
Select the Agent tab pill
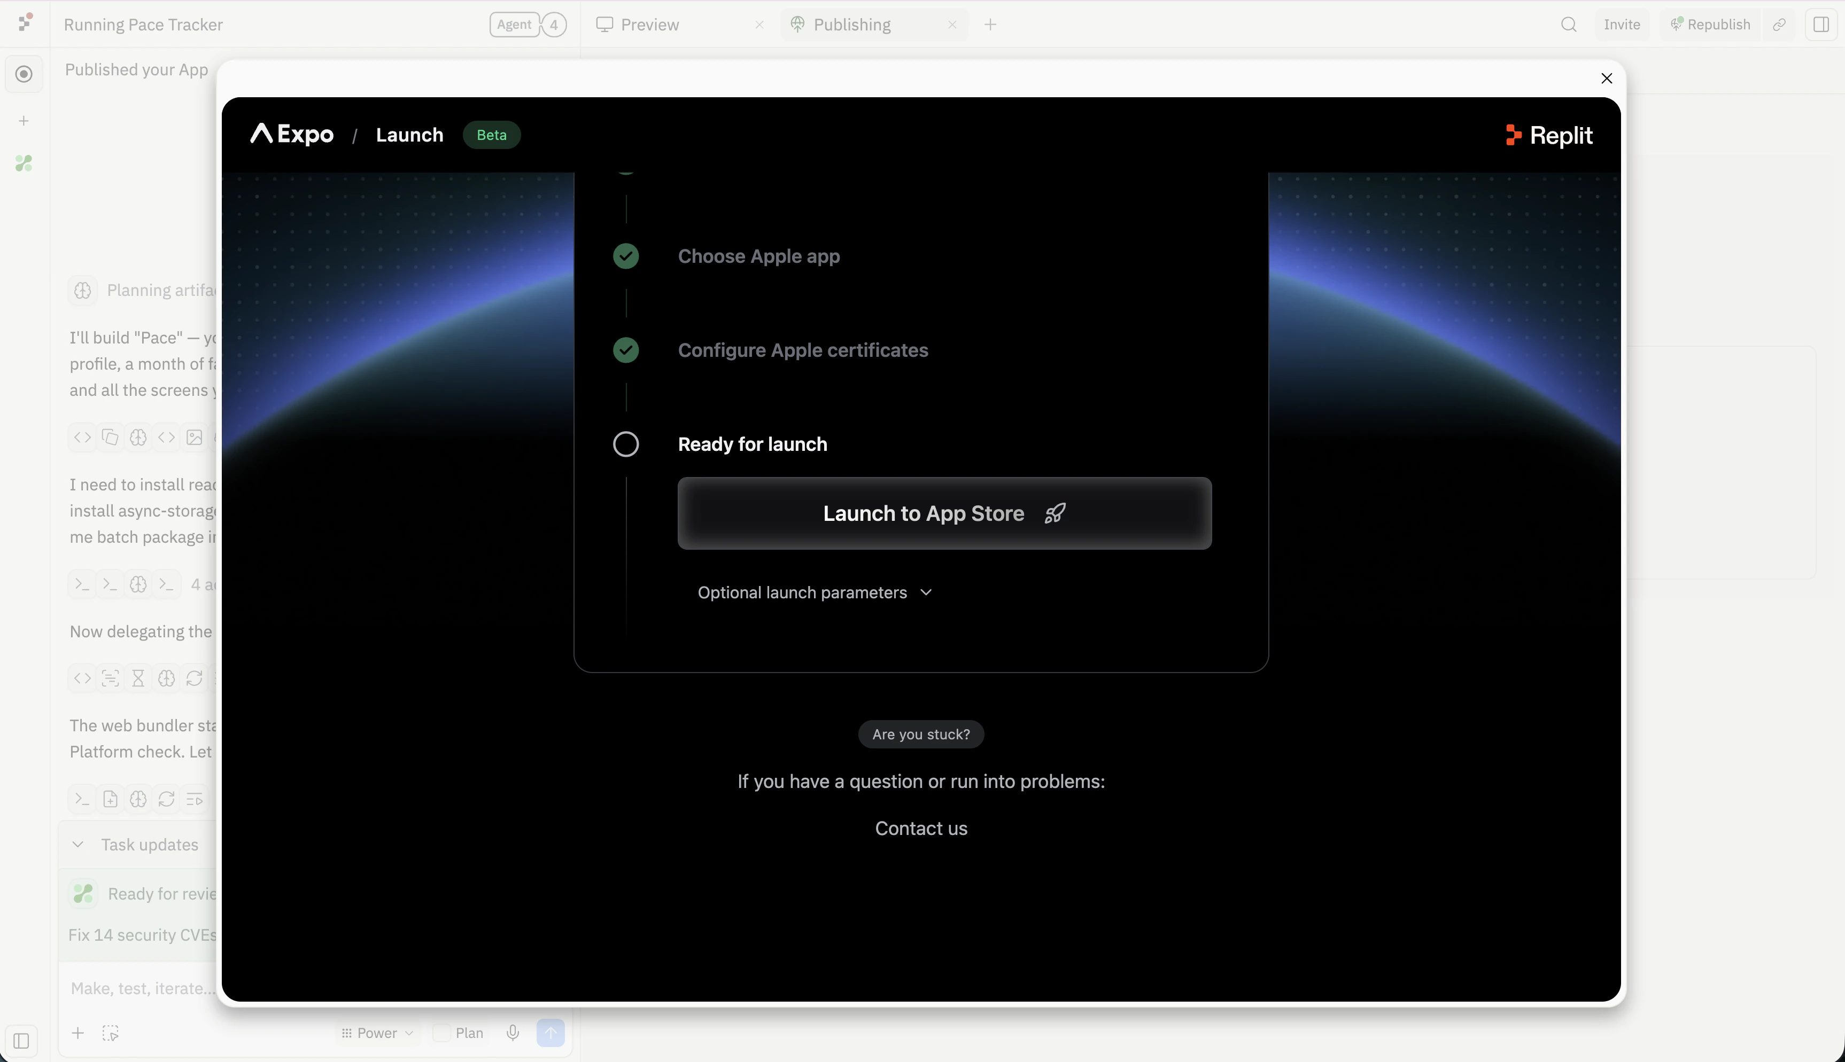(514, 25)
